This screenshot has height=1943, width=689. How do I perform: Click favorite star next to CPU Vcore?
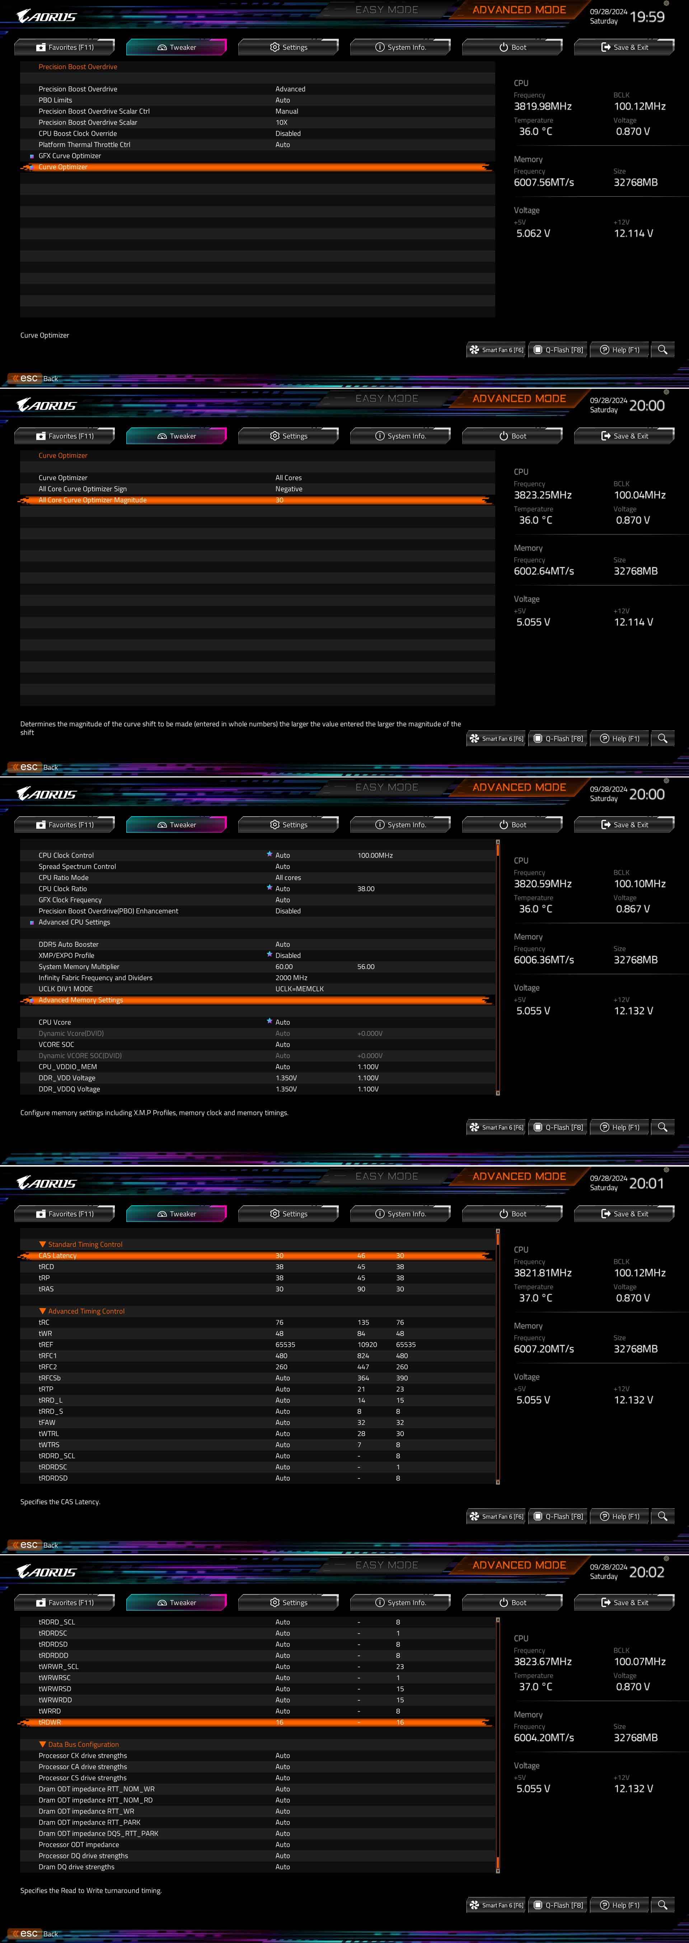[x=269, y=1021]
